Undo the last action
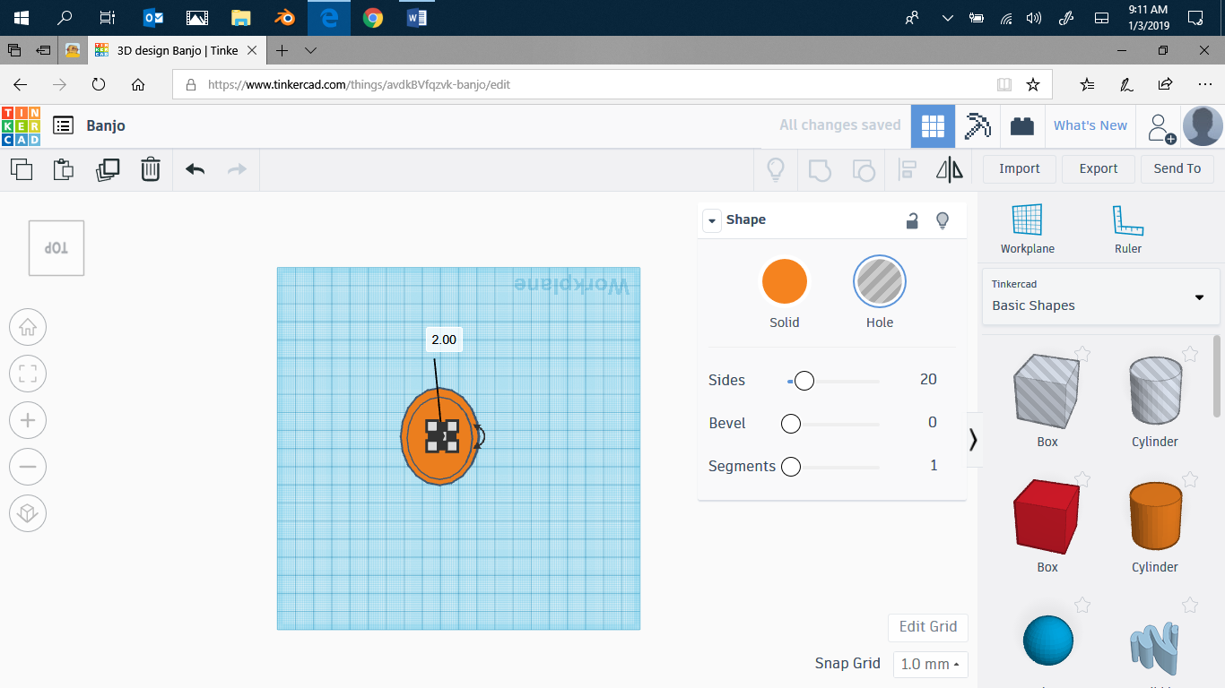Viewport: 1225px width, 688px height. pyautogui.click(x=195, y=168)
